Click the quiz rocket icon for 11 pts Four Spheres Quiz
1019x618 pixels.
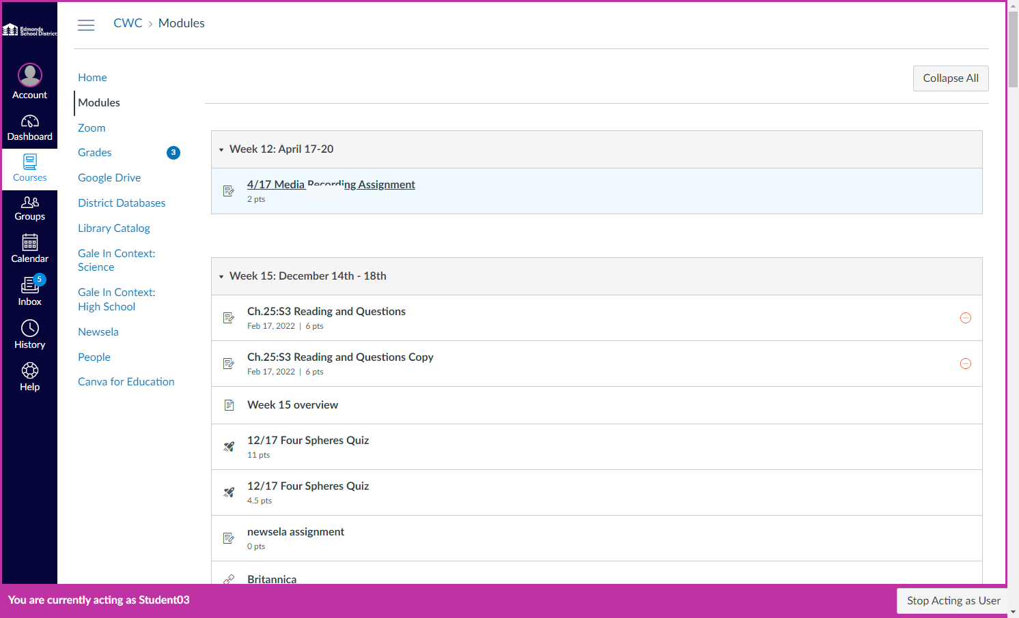click(x=229, y=447)
